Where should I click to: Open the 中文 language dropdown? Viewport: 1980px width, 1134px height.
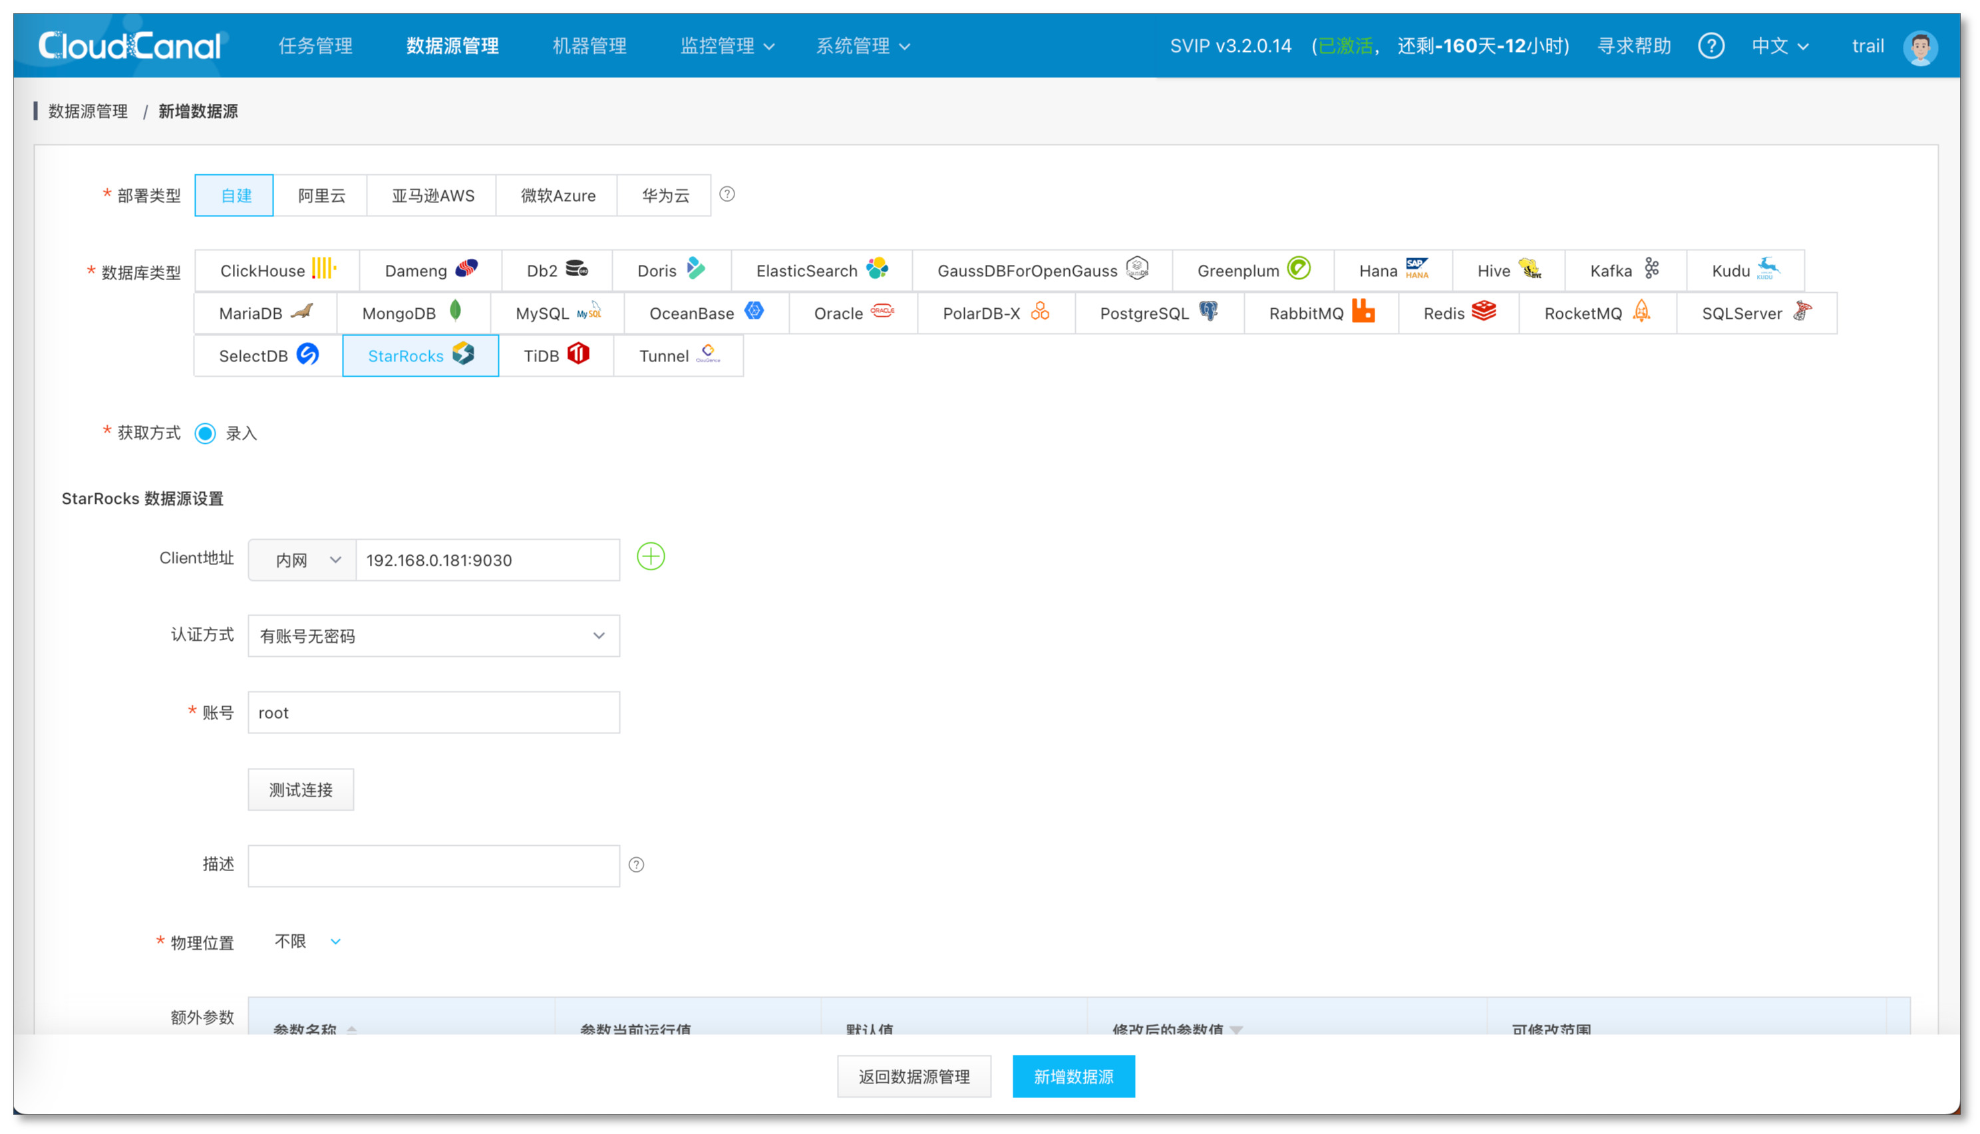[1779, 46]
